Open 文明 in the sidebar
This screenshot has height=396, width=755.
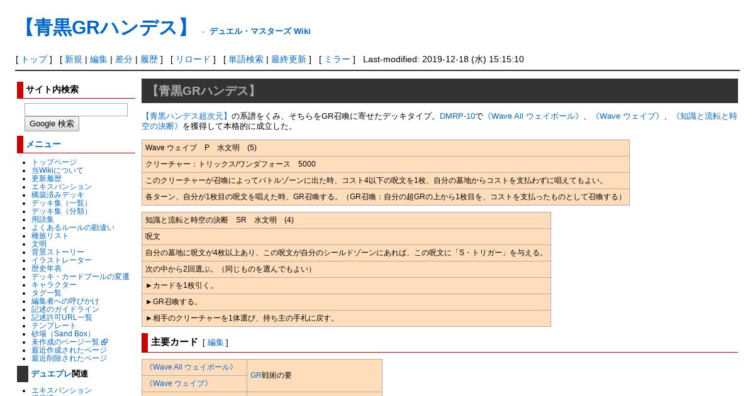[x=39, y=244]
